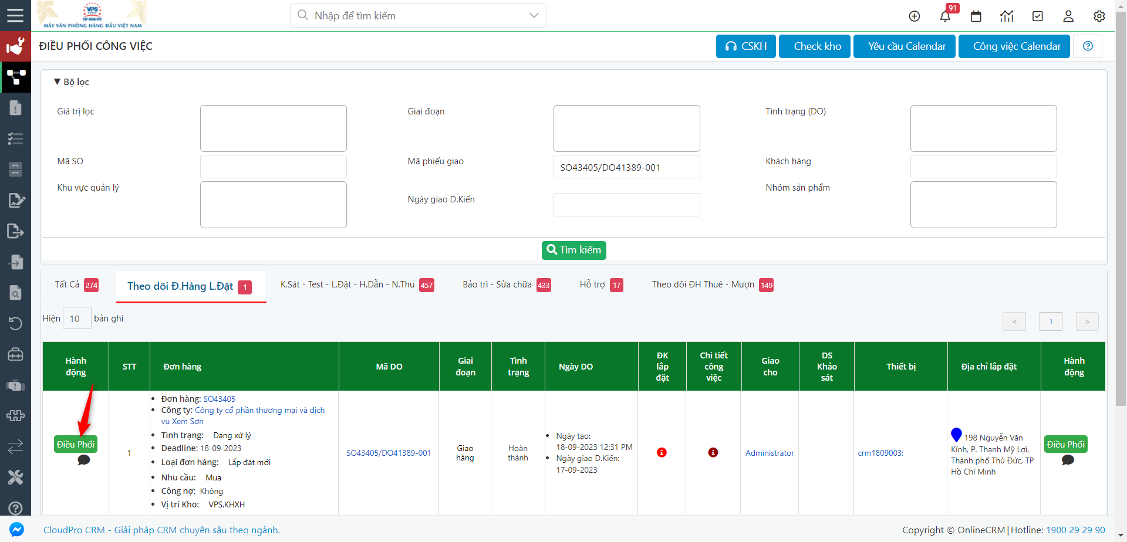The height and width of the screenshot is (542, 1127).
Task: Click the Check kho button
Action: click(815, 46)
